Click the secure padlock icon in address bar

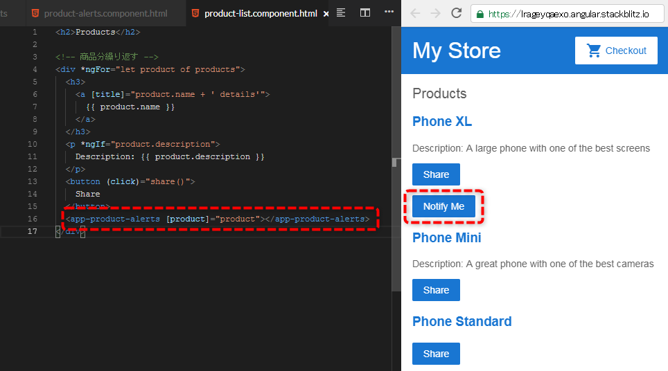point(480,14)
